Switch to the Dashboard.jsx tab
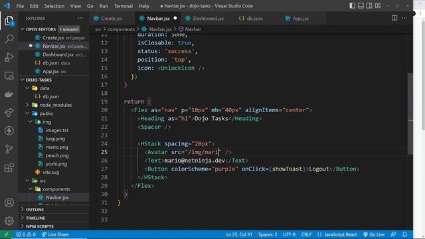Image resolution: width=425 pixels, height=239 pixels. (208, 19)
